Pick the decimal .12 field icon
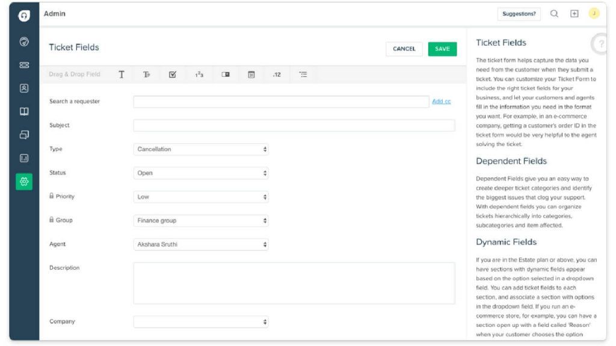 click(277, 74)
